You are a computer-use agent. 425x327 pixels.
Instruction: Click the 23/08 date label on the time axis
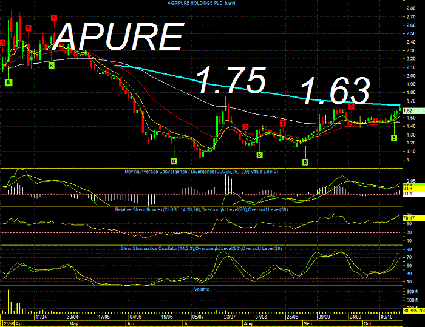(x=292, y=317)
